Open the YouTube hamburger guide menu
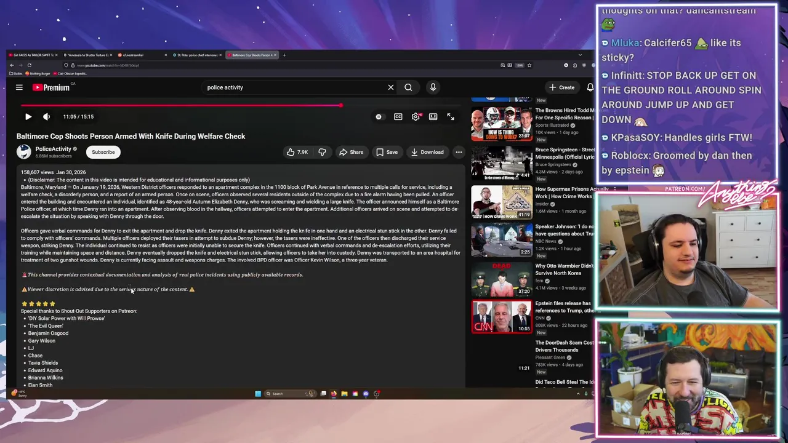788x443 pixels. click(x=19, y=87)
